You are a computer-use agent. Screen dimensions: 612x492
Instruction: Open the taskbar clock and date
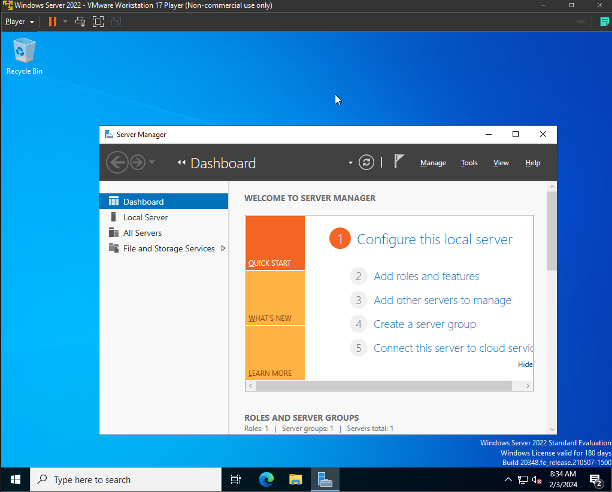[x=563, y=479]
